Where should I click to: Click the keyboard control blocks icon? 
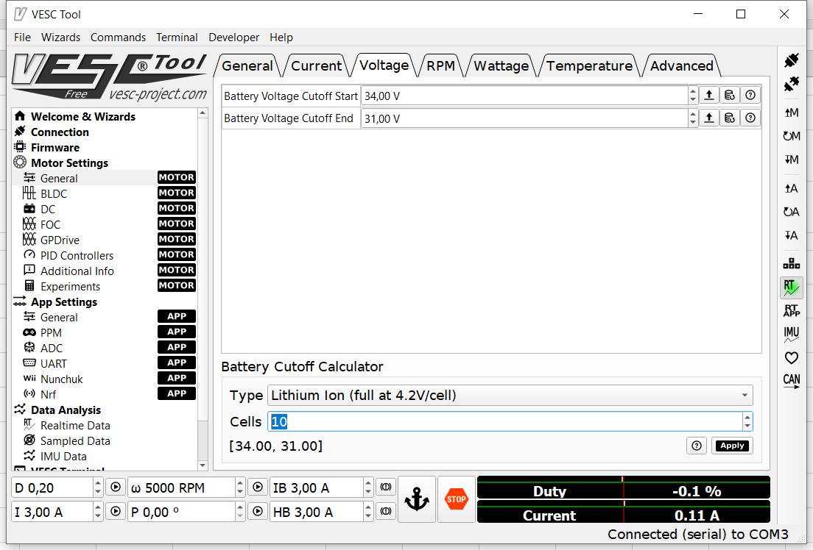pyautogui.click(x=791, y=264)
